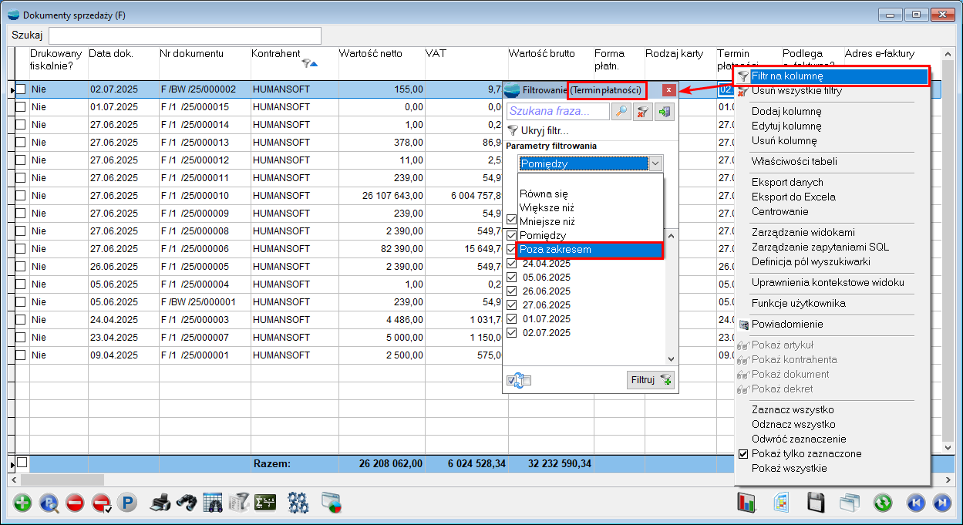Image resolution: width=963 pixels, height=525 pixels.
Task: Save using the floppy disk icon
Action: click(817, 503)
